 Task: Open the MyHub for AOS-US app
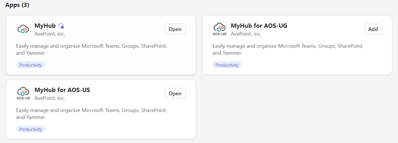175,93
